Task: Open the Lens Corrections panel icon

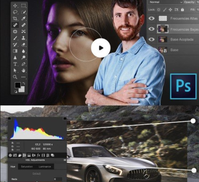Action: coord(34,155)
